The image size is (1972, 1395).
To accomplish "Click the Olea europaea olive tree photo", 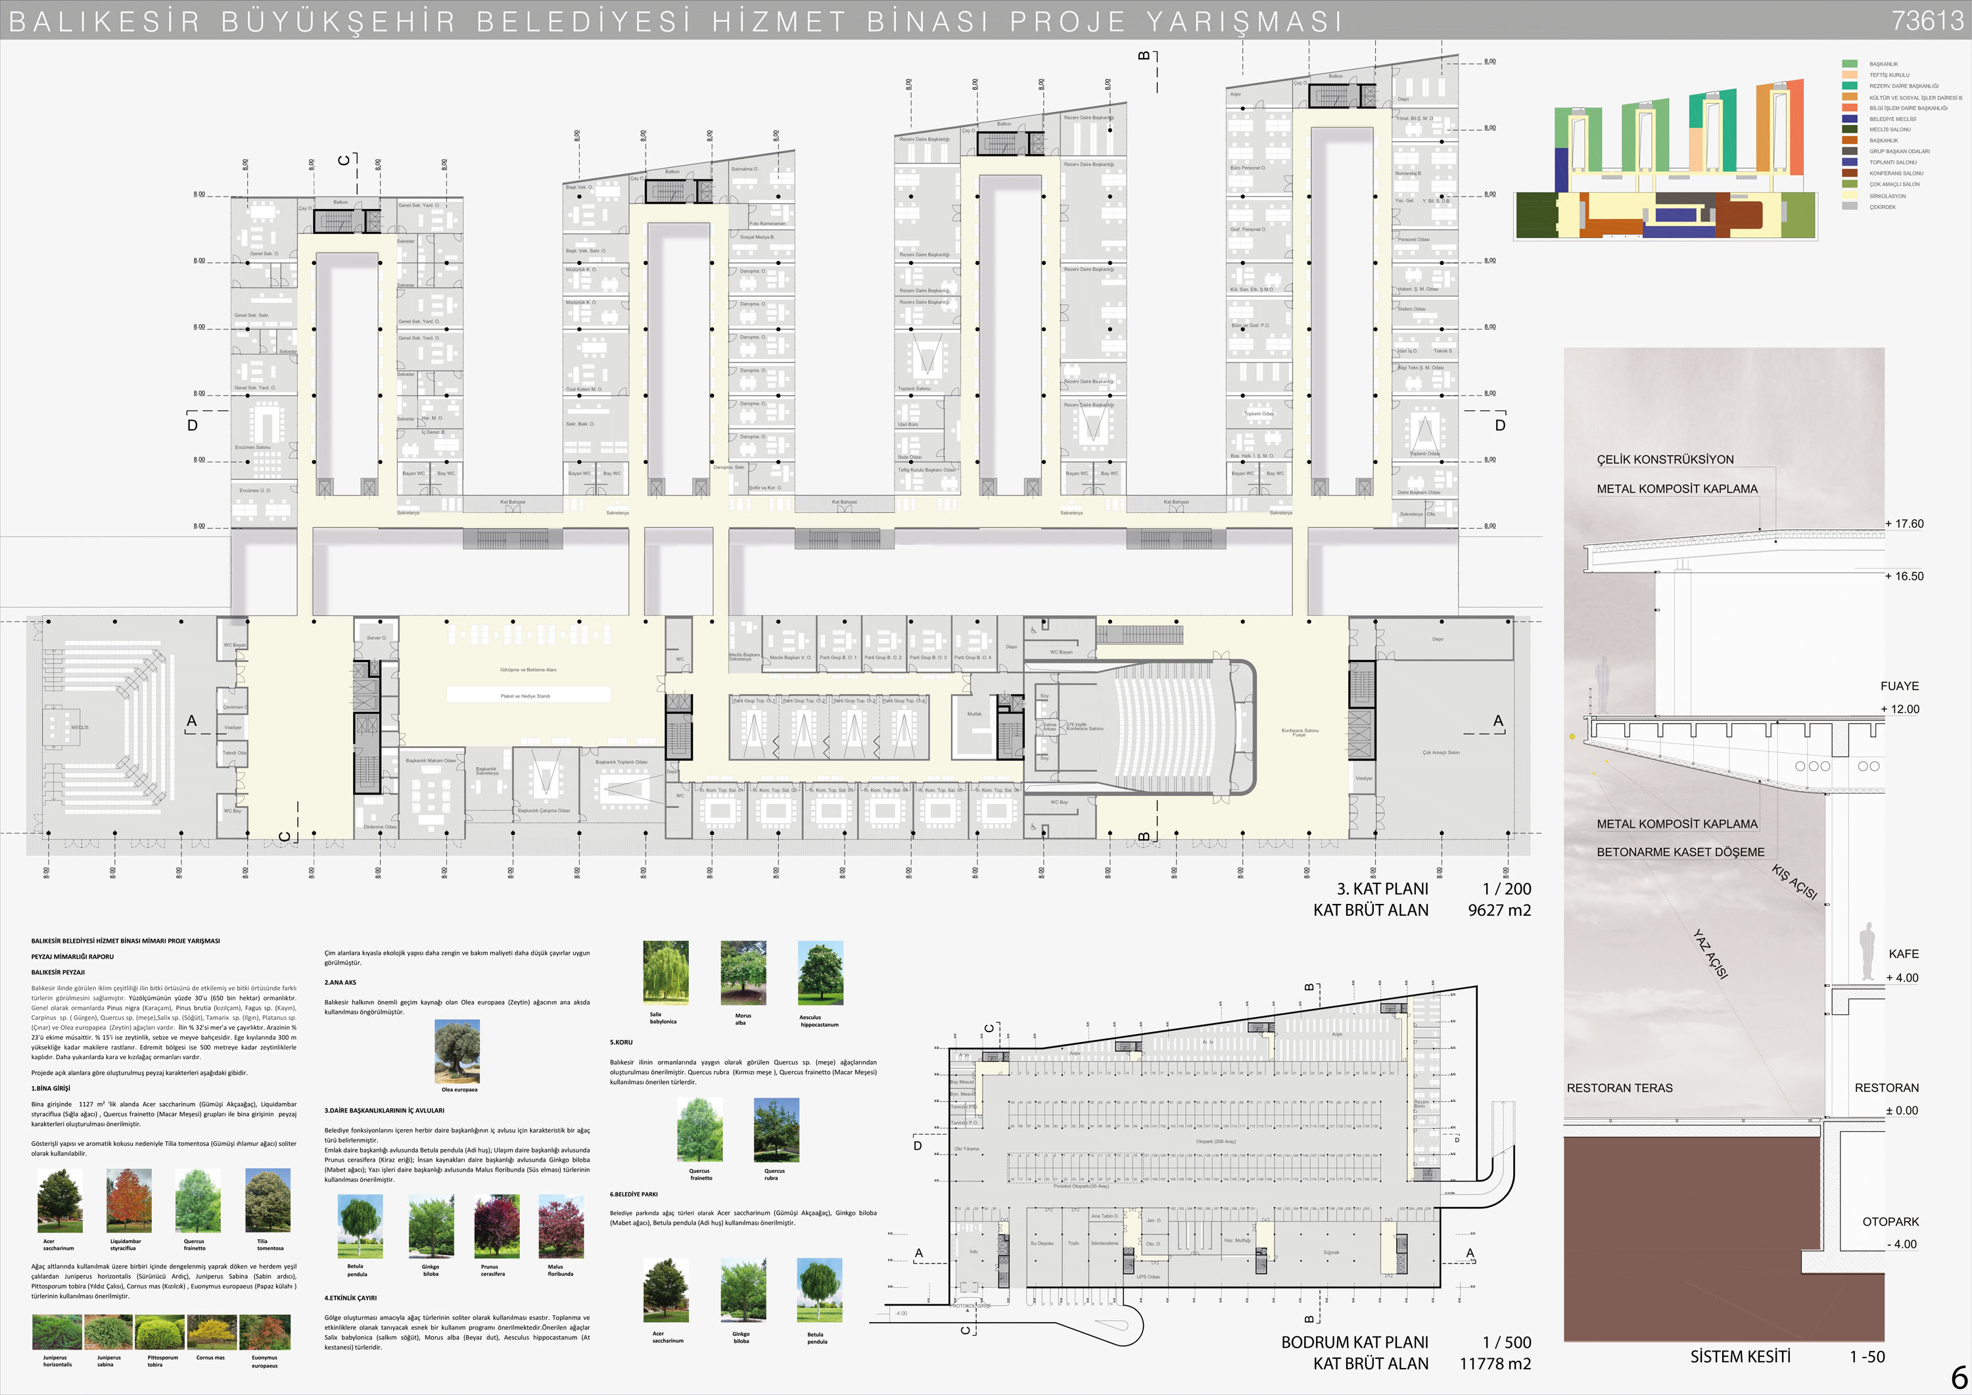I will tap(457, 1051).
